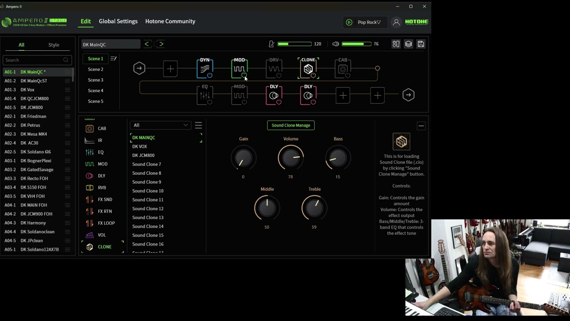Open the user account icon

click(x=396, y=22)
